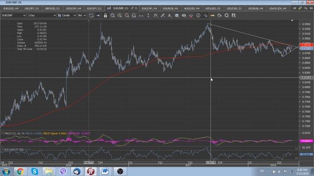
Task: Switch to the AUD/USD, H4 tab
Action: pyautogui.click(x=192, y=8)
